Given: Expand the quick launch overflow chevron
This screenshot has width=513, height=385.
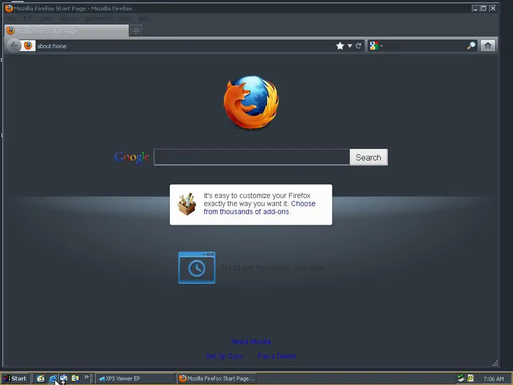Looking at the screenshot, I should coord(86,377).
